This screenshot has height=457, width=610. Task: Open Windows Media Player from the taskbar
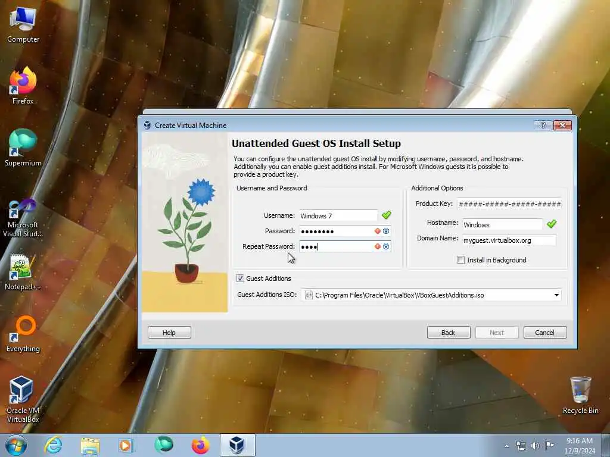point(126,445)
